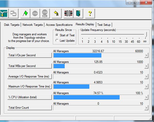Maximize the application window

[137, 2]
